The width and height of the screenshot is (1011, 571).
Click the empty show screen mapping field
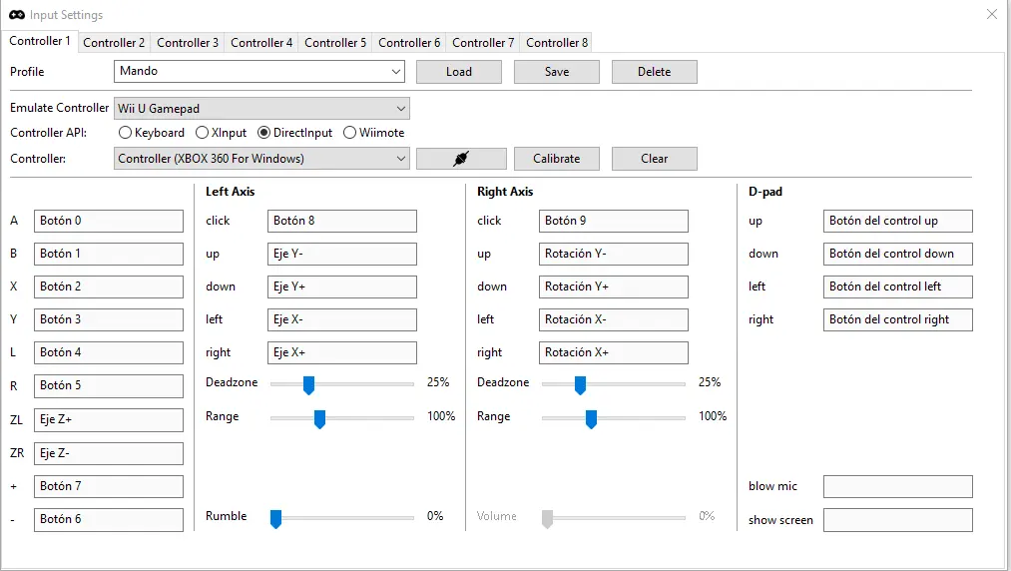click(x=897, y=520)
